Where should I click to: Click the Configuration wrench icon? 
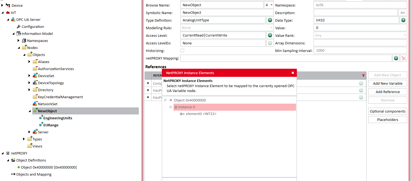tap(18, 27)
